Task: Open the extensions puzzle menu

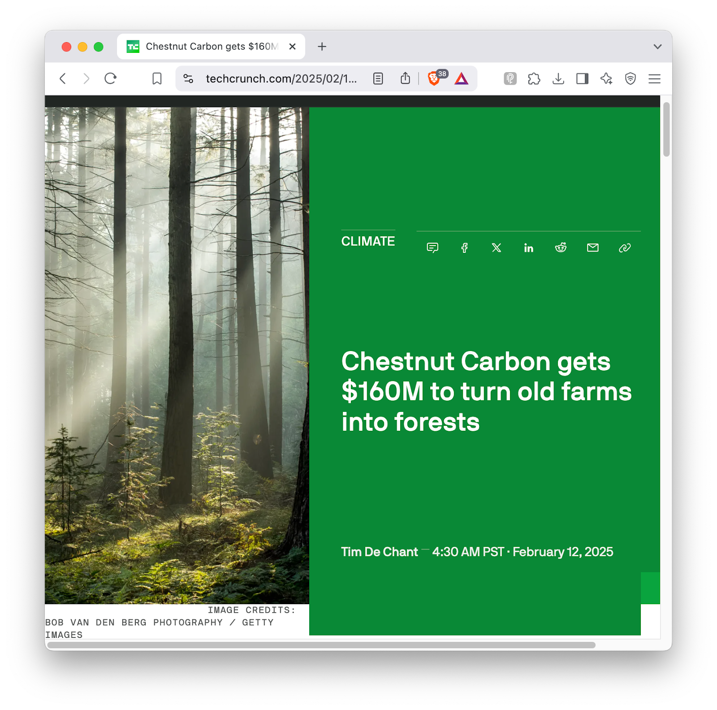Action: pos(534,79)
